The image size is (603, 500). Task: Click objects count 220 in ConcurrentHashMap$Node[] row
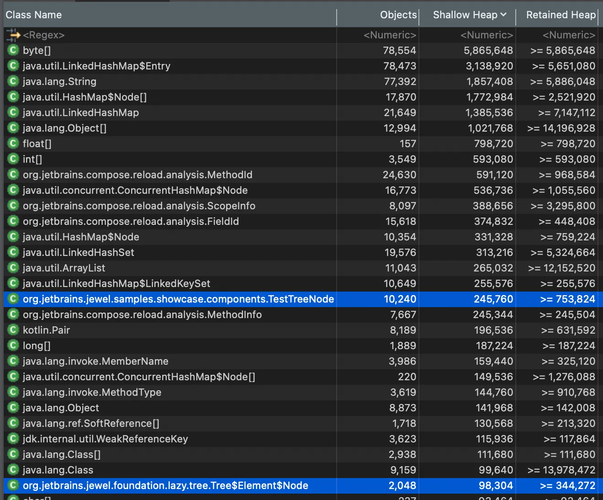407,377
